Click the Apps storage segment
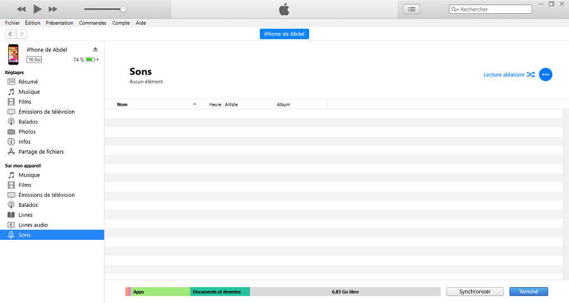 point(161,292)
